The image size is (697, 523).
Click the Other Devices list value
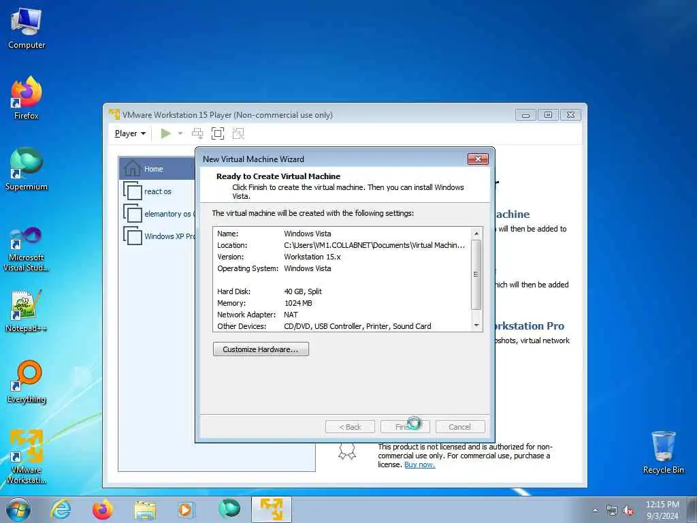pos(357,326)
